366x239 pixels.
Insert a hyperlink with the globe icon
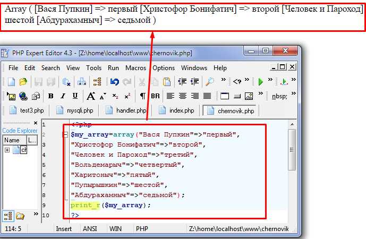pyautogui.click(x=23, y=96)
